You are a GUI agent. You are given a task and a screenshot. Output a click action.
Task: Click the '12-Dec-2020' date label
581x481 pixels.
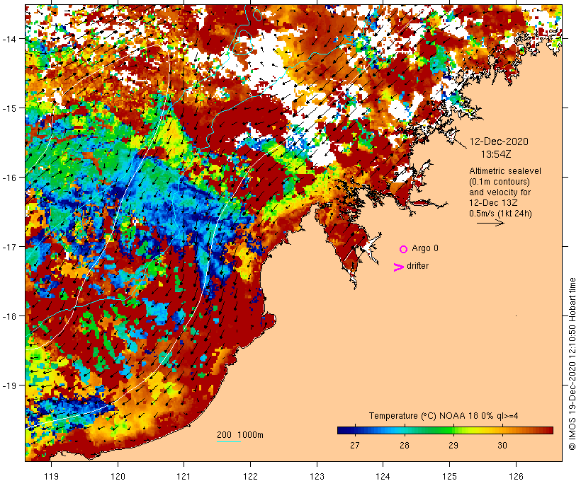click(x=499, y=141)
